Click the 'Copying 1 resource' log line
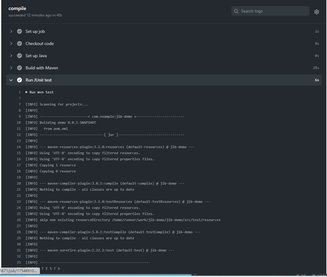 pyautogui.click(x=51, y=165)
